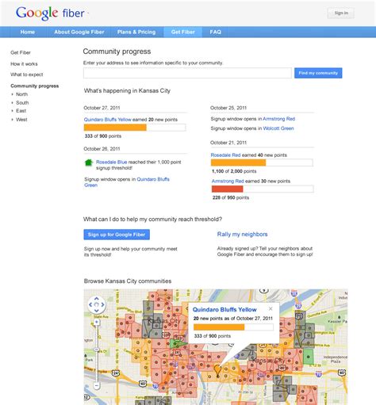This screenshot has width=376, height=405.
Task: Open What to expect in the sidebar
Action: [27, 75]
